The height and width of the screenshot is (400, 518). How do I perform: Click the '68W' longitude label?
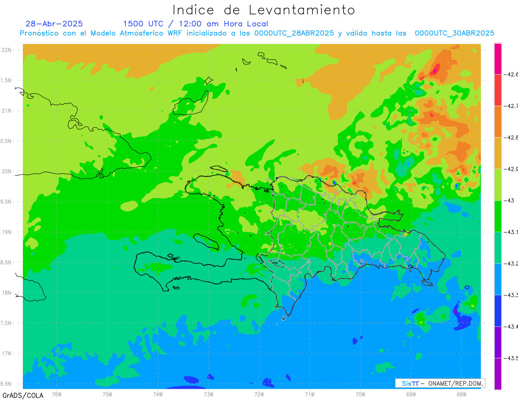click(x=461, y=394)
